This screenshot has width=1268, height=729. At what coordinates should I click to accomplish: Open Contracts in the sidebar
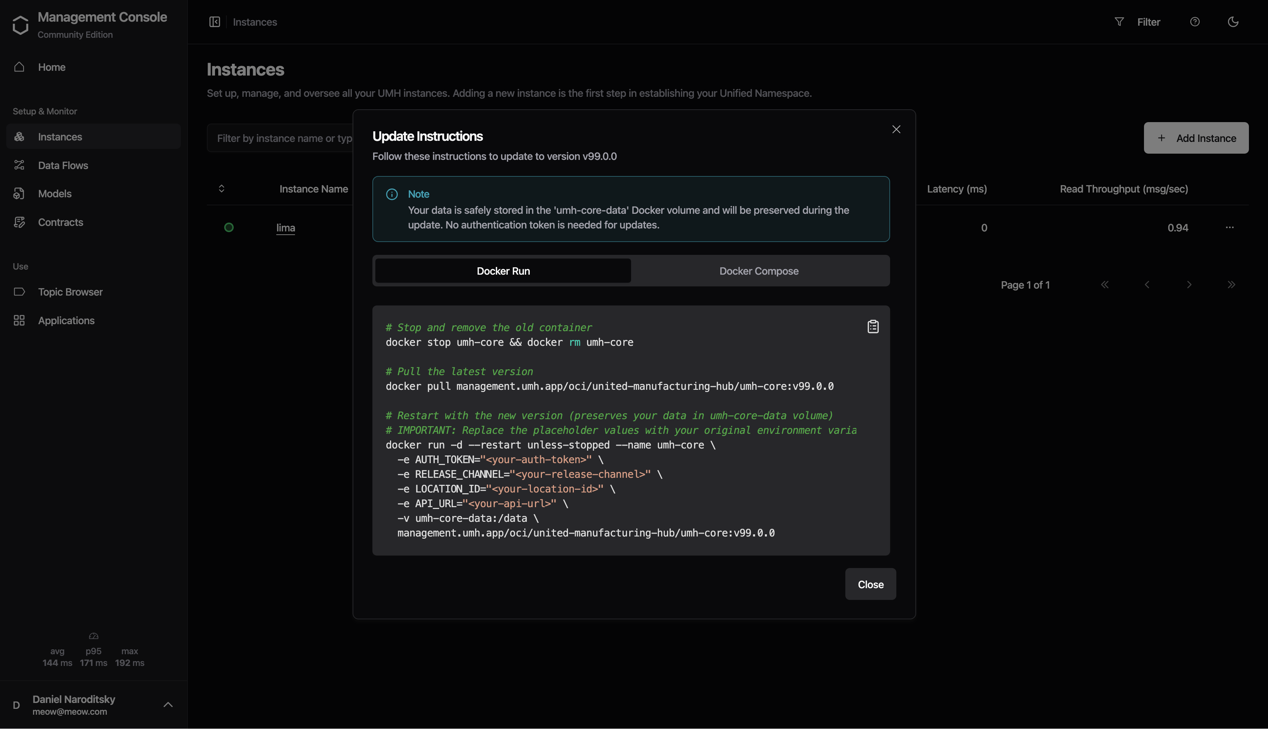tap(94, 222)
